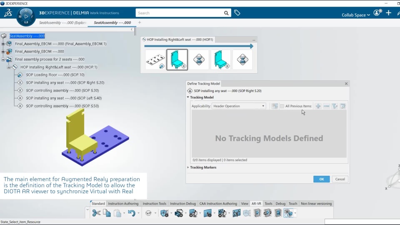Expand the second Final_Assembly_EBOM node
Viewport: 400px width, 225px height.
coord(3,52)
